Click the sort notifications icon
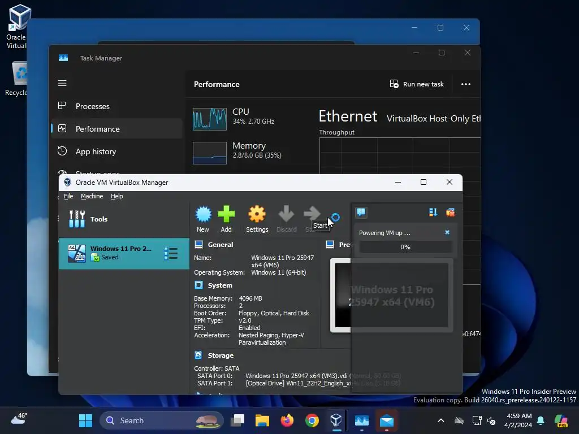The width and height of the screenshot is (579, 434). pyautogui.click(x=433, y=212)
